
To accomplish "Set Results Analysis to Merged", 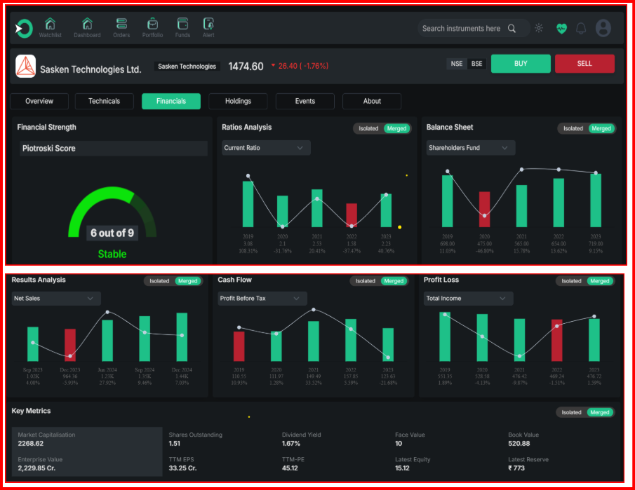I will point(187,281).
